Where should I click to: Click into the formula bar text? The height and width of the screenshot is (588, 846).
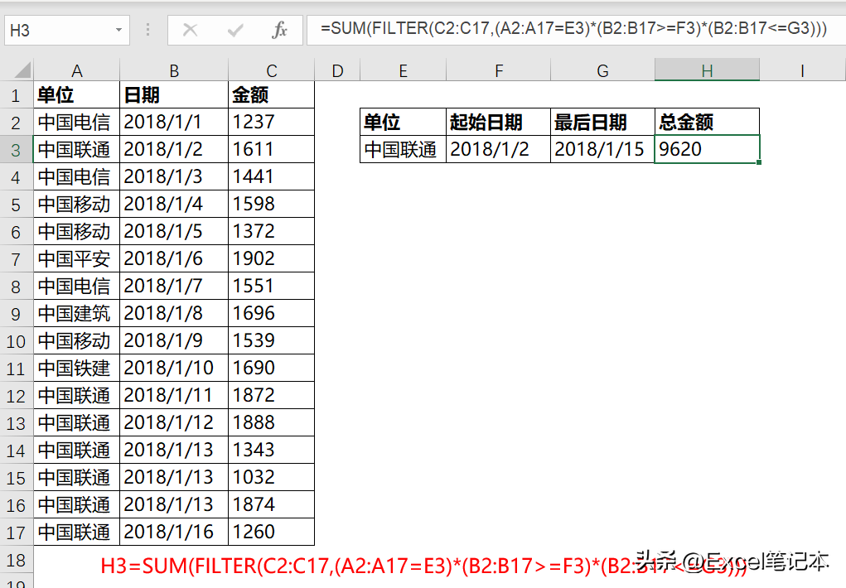coord(575,29)
